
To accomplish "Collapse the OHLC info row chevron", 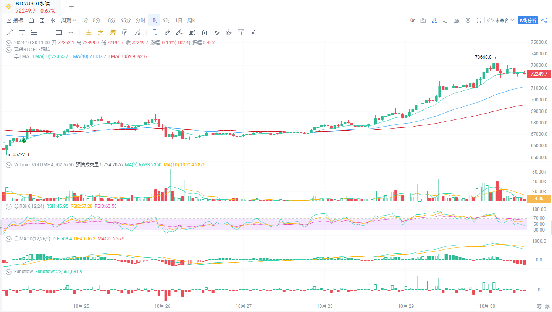I will click(9, 43).
